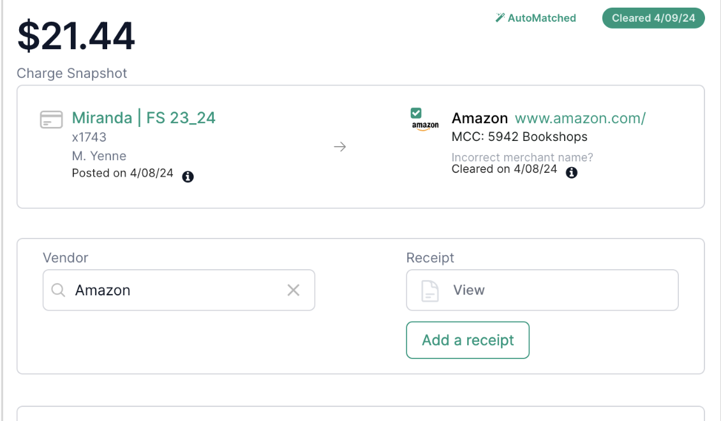Click into the Vendor search field

pos(179,290)
